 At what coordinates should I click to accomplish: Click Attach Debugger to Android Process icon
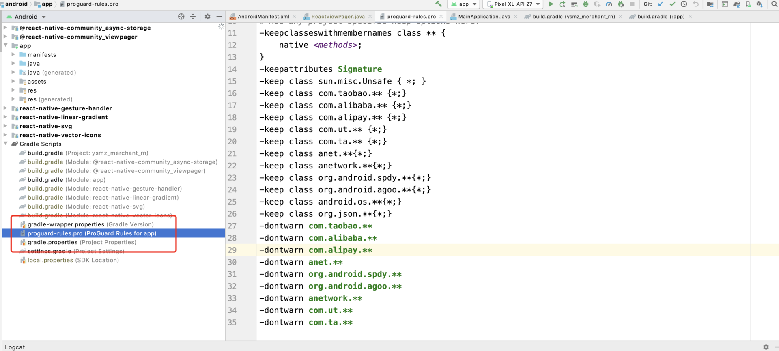click(621, 4)
